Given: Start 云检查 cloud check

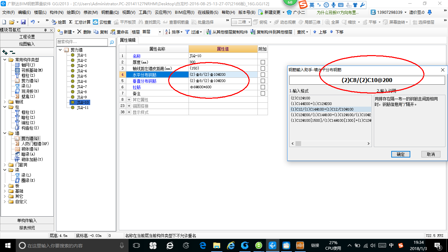Looking at the screenshot, I should (102, 22).
